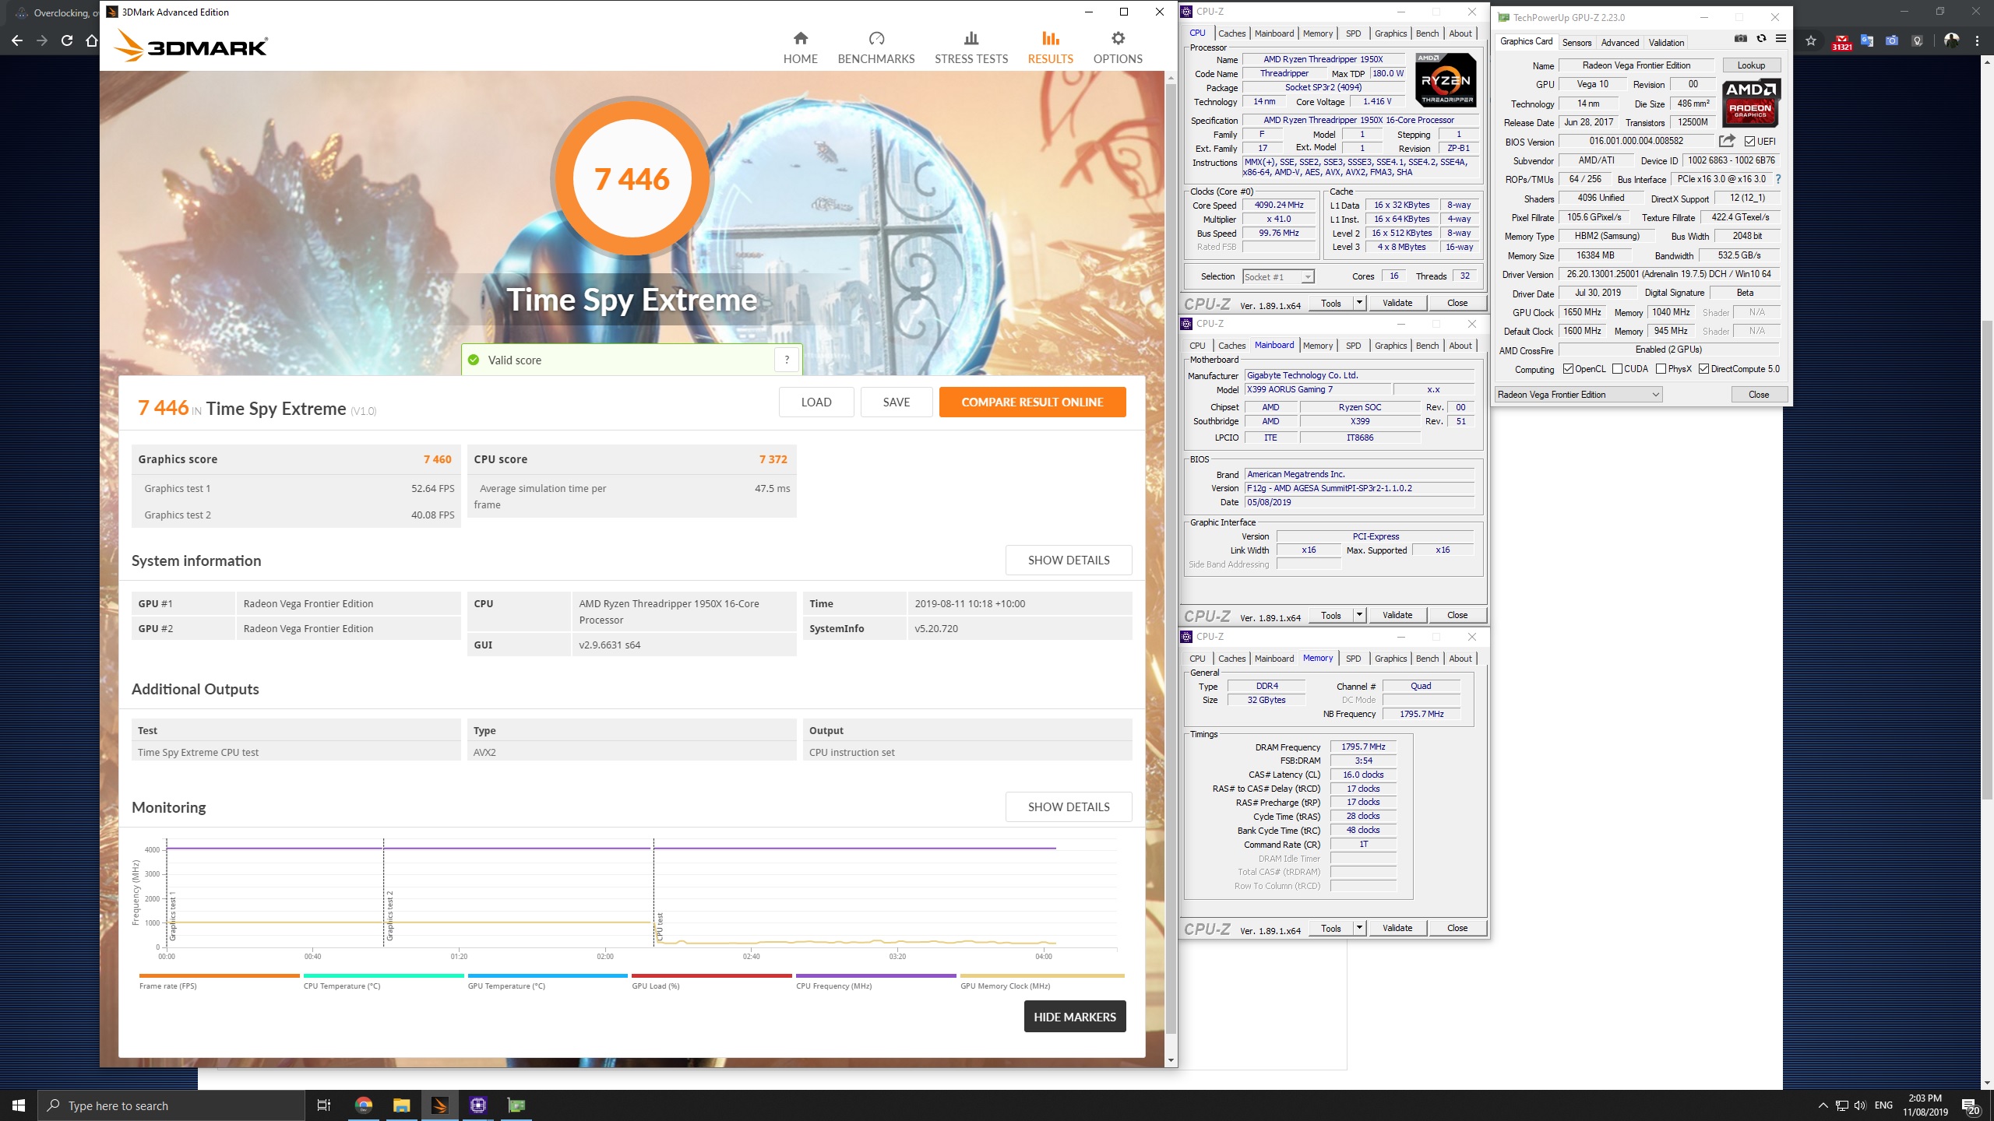Click HIDE MARKERS on the monitoring chart
Image resolution: width=1994 pixels, height=1121 pixels.
[1074, 1017]
